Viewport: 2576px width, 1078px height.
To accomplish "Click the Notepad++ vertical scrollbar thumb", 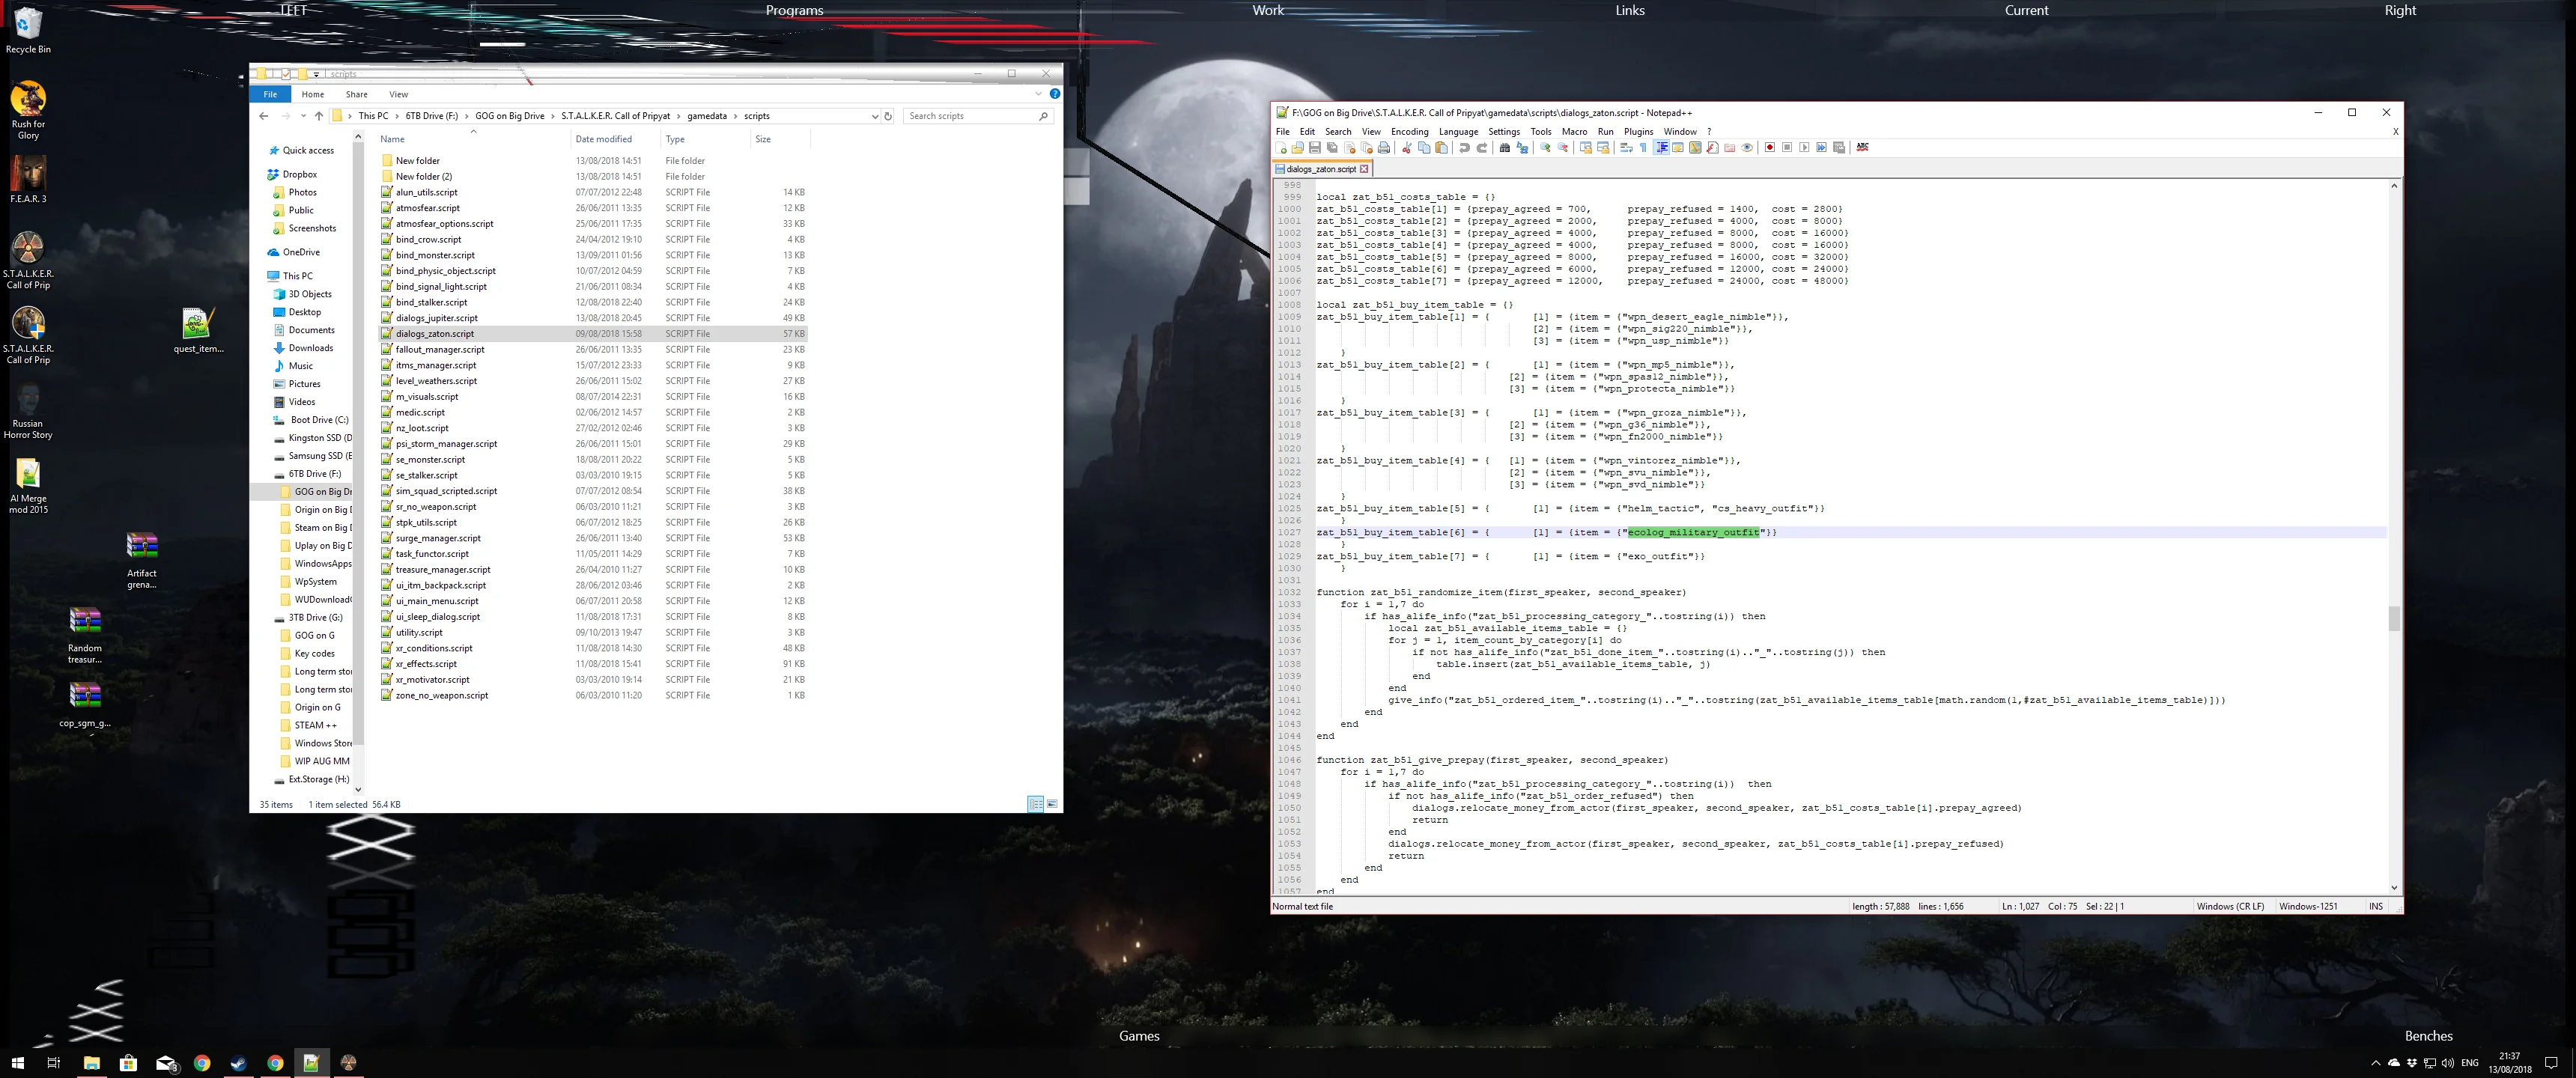I will click(2394, 618).
